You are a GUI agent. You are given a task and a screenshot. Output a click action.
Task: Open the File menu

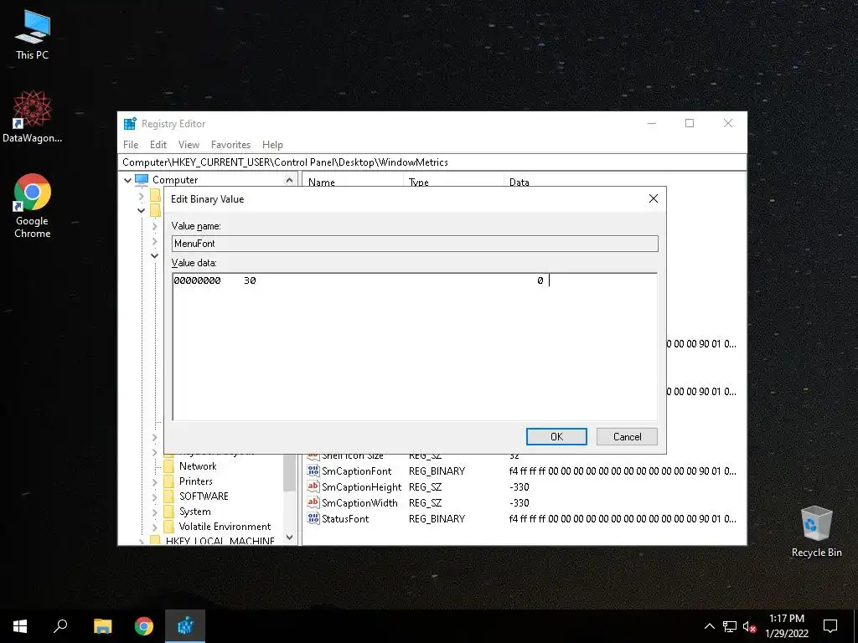click(x=130, y=144)
